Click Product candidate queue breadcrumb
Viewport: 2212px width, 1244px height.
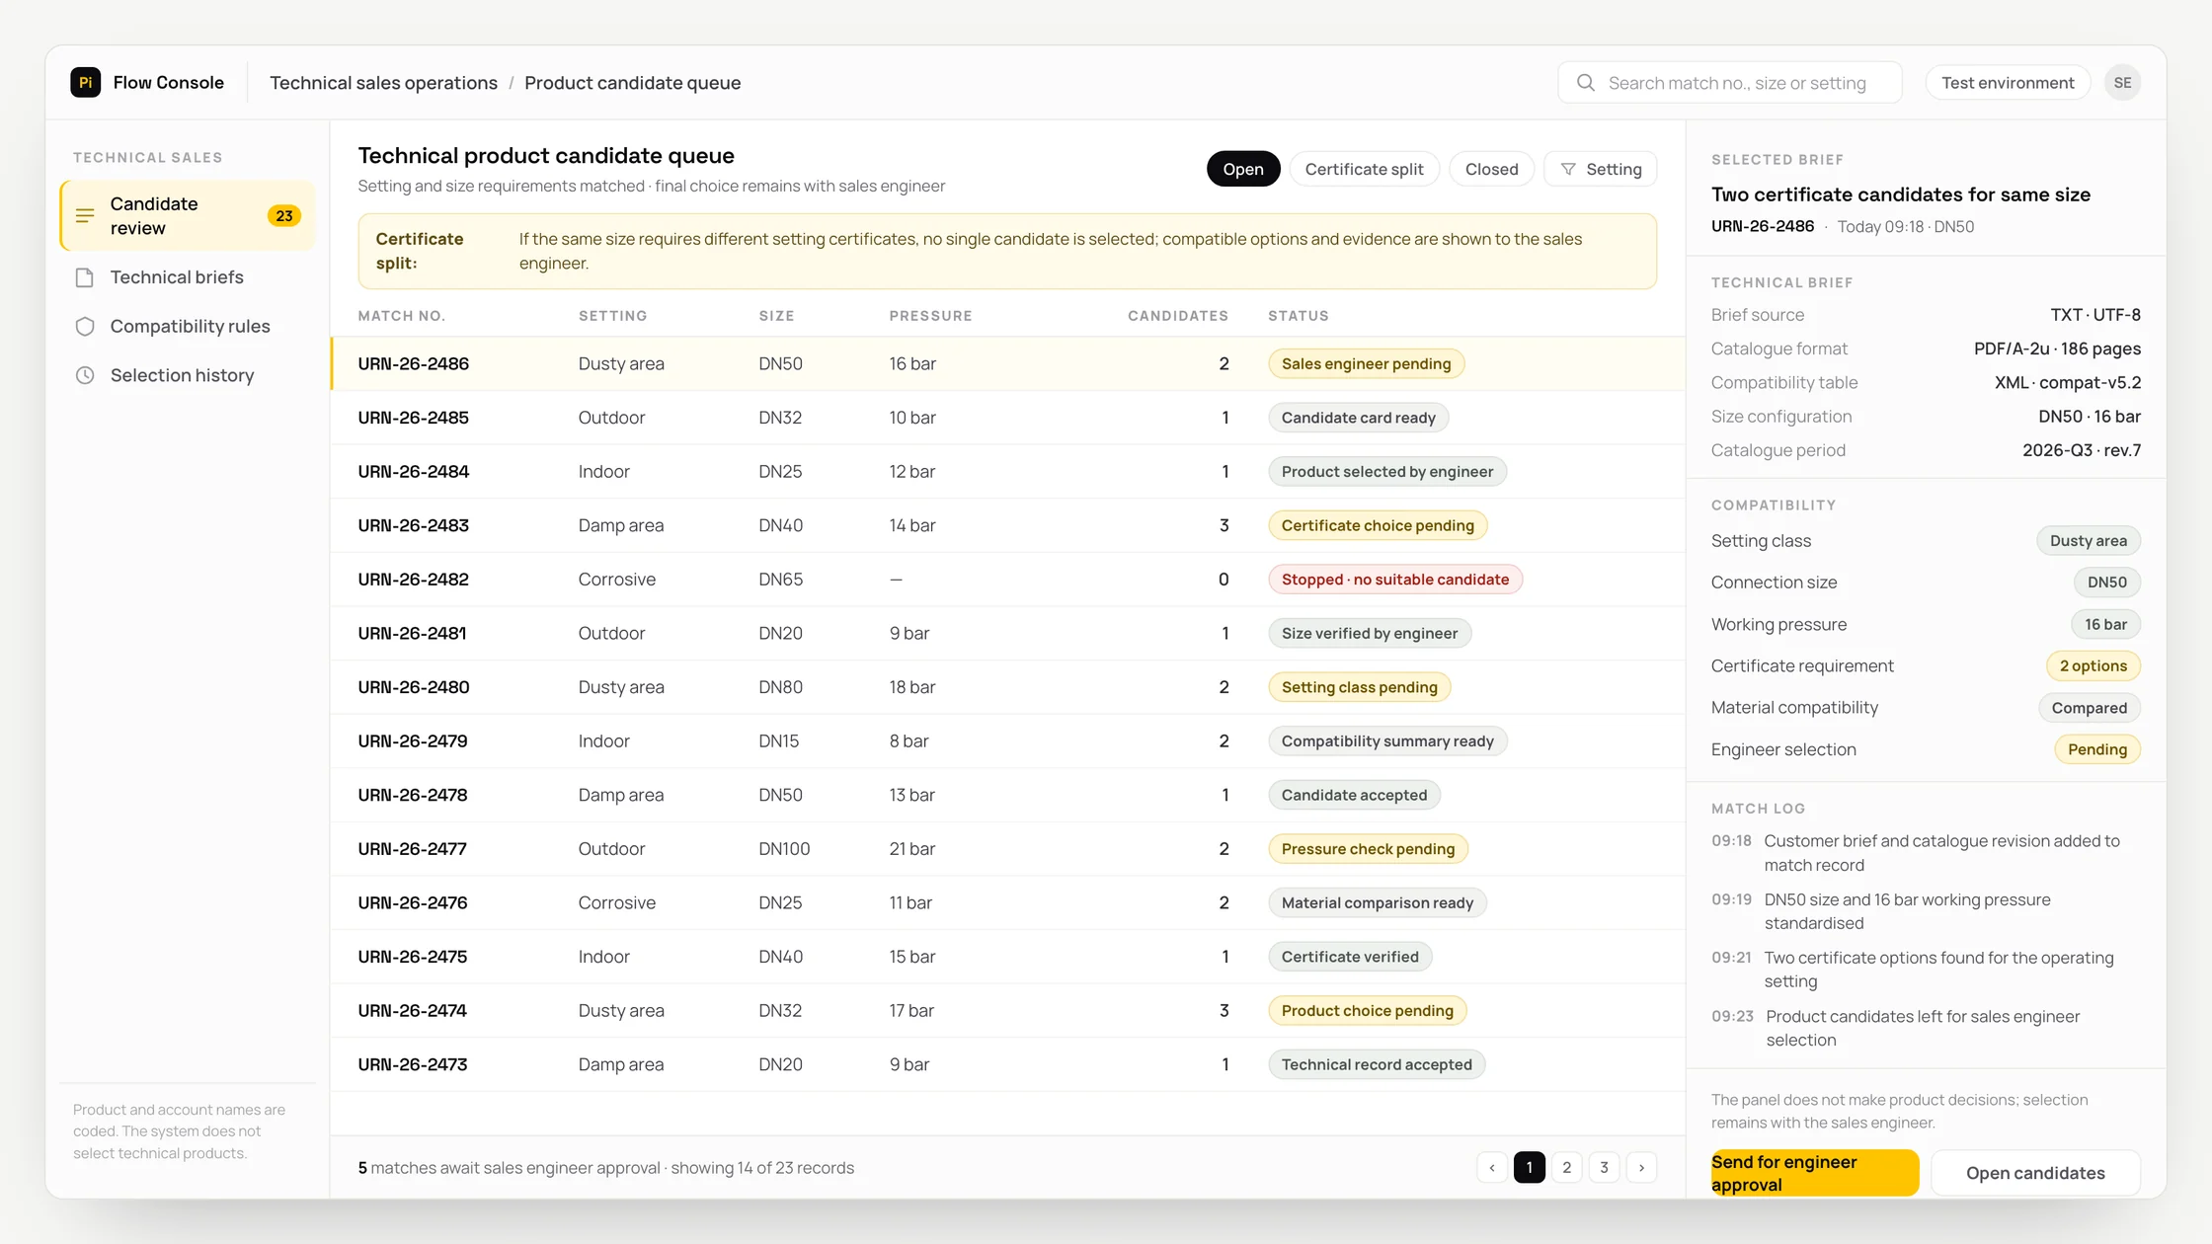point(633,83)
